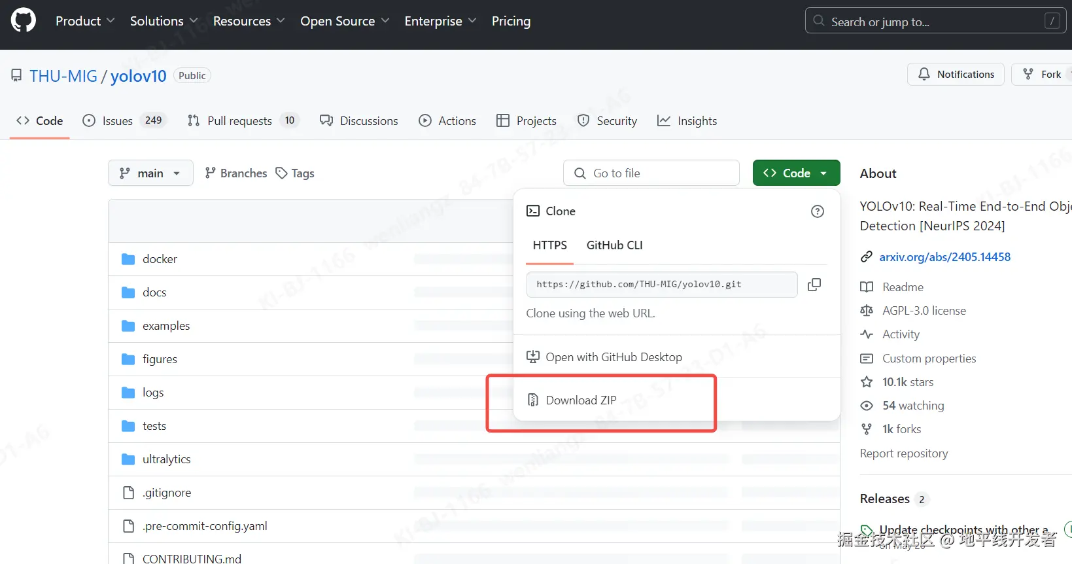The height and width of the screenshot is (564, 1072).
Task: Open the tests folder
Action: pyautogui.click(x=154, y=426)
